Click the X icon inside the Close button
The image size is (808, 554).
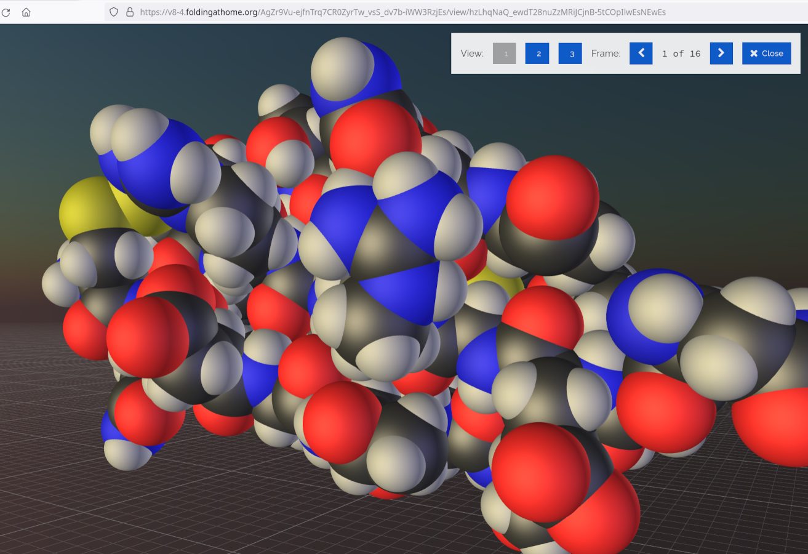(754, 53)
